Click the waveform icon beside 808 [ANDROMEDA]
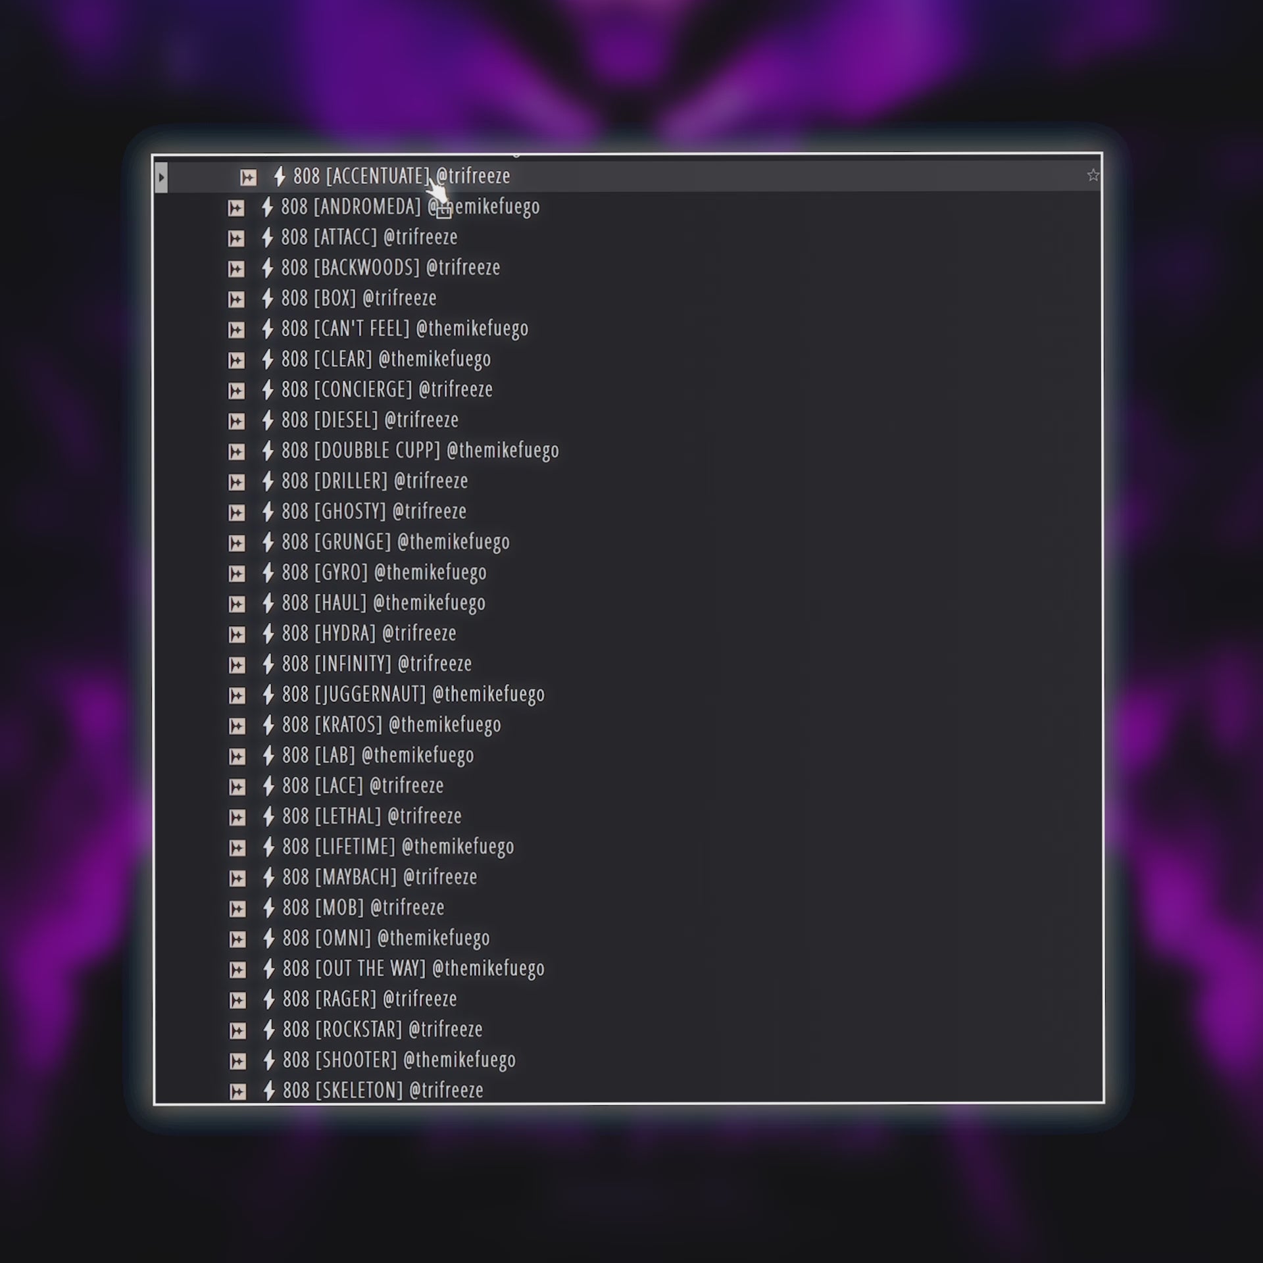The height and width of the screenshot is (1263, 1263). coord(236,209)
